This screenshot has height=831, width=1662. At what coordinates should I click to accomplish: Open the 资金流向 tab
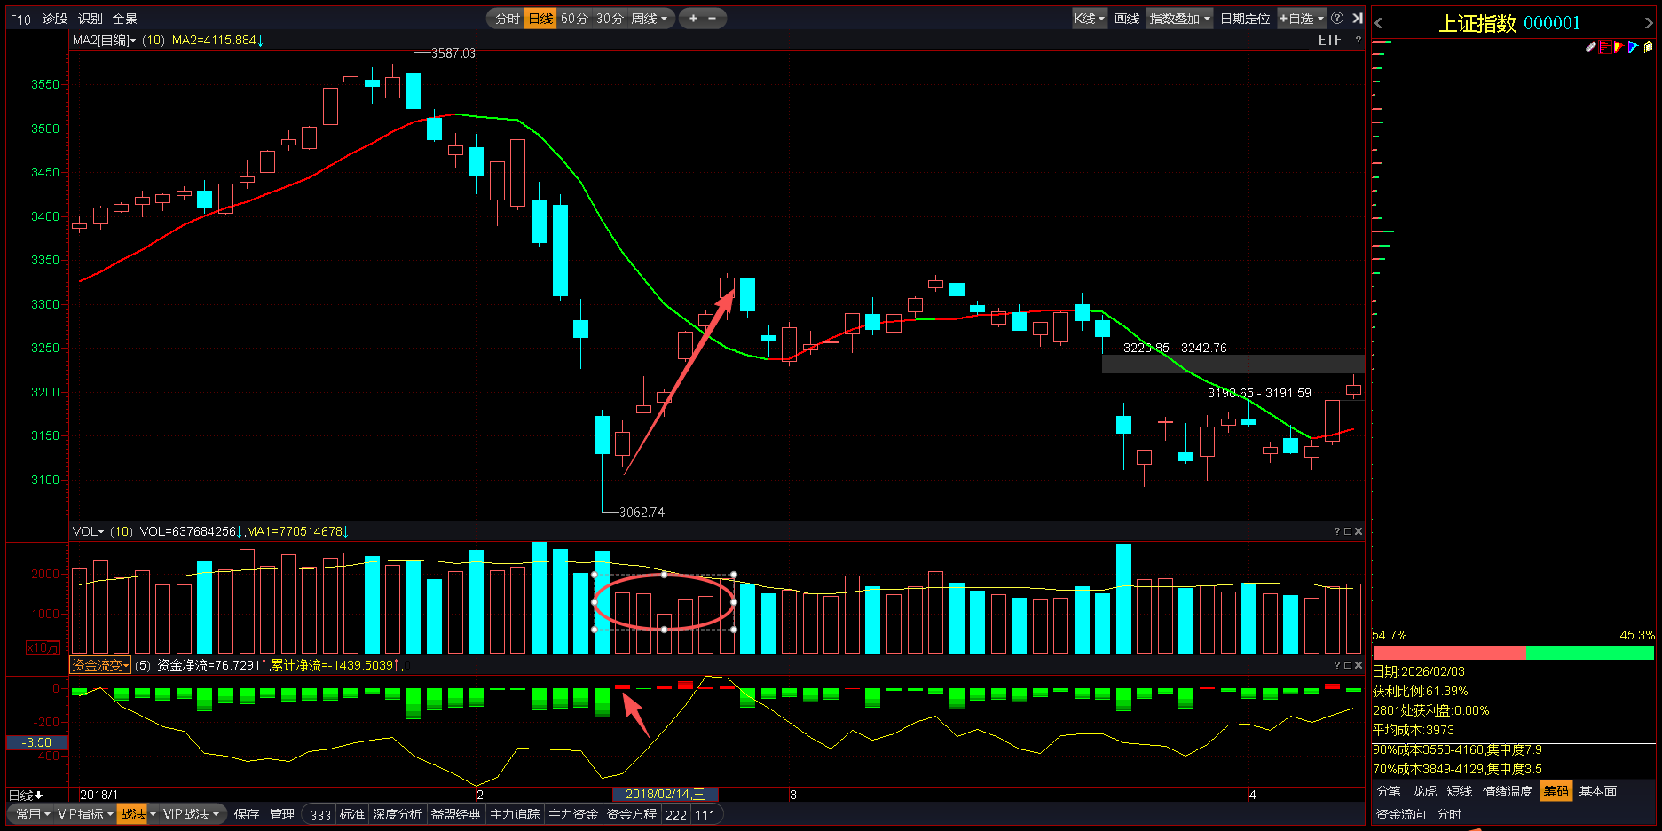1400,814
